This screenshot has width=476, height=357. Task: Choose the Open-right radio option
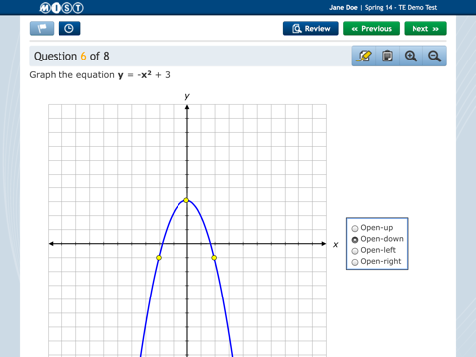click(355, 262)
